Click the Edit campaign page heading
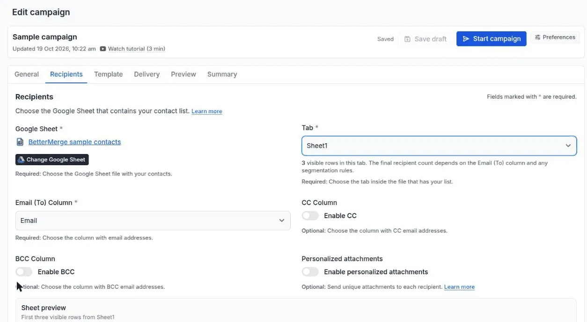587x322 pixels. tap(41, 12)
